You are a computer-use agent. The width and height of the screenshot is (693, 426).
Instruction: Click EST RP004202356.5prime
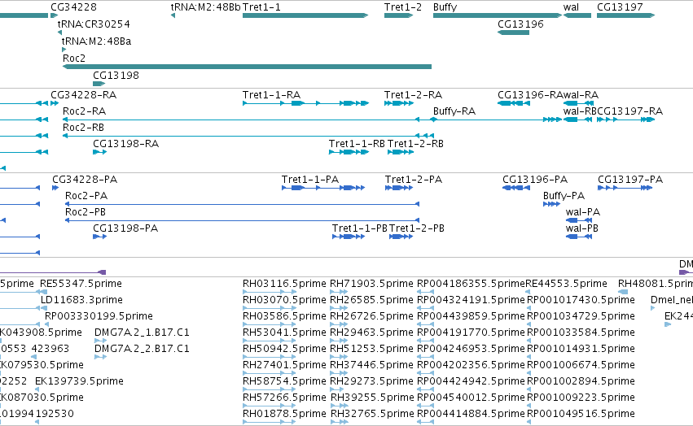coord(472,365)
